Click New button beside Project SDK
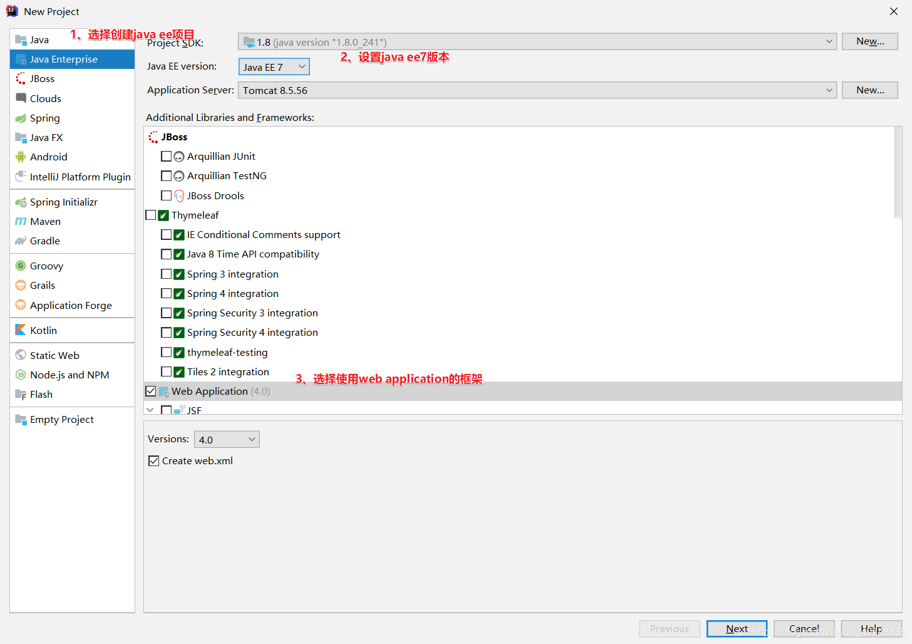This screenshot has width=912, height=644. [x=870, y=41]
